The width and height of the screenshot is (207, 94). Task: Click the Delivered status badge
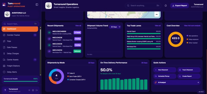click(x=77, y=51)
